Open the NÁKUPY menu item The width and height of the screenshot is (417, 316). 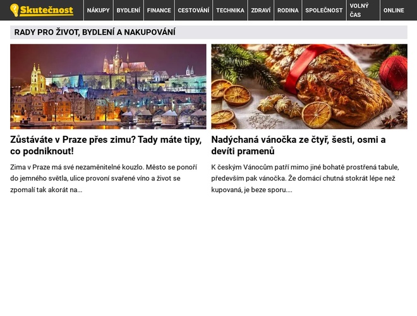pyautogui.click(x=99, y=10)
